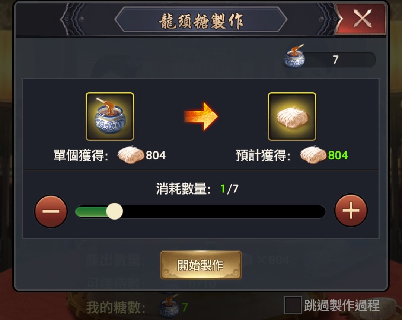
Task: Click the green 804 expected amount
Action: pyautogui.click(x=338, y=155)
